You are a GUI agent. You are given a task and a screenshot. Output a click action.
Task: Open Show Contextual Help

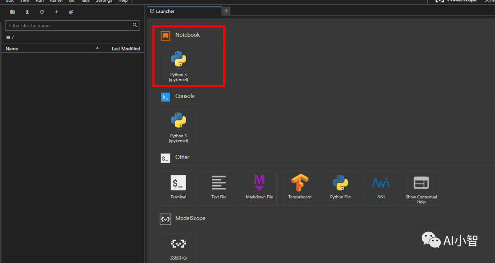click(421, 188)
